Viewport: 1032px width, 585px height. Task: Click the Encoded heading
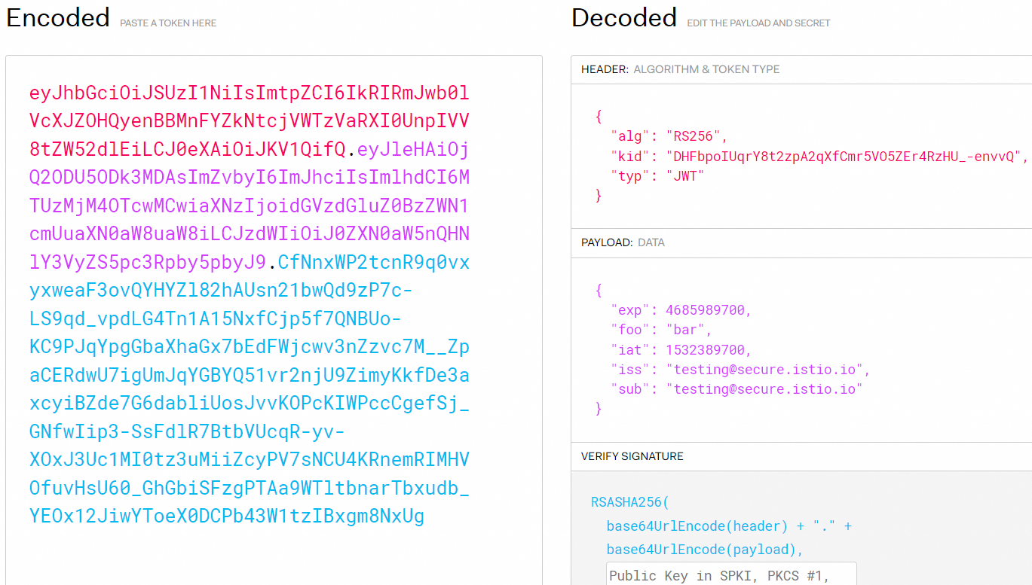click(x=58, y=17)
